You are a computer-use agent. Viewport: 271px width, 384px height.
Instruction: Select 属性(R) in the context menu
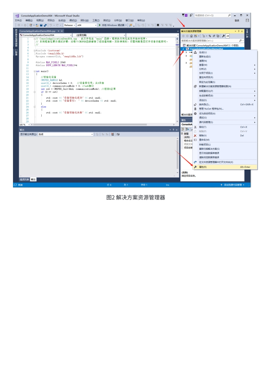(203, 167)
